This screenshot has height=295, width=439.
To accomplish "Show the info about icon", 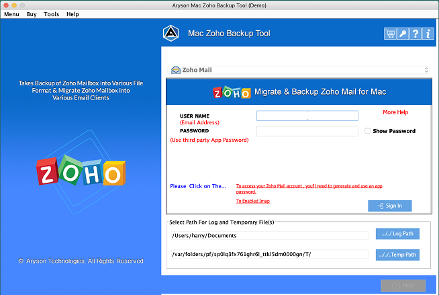I will click(x=428, y=34).
